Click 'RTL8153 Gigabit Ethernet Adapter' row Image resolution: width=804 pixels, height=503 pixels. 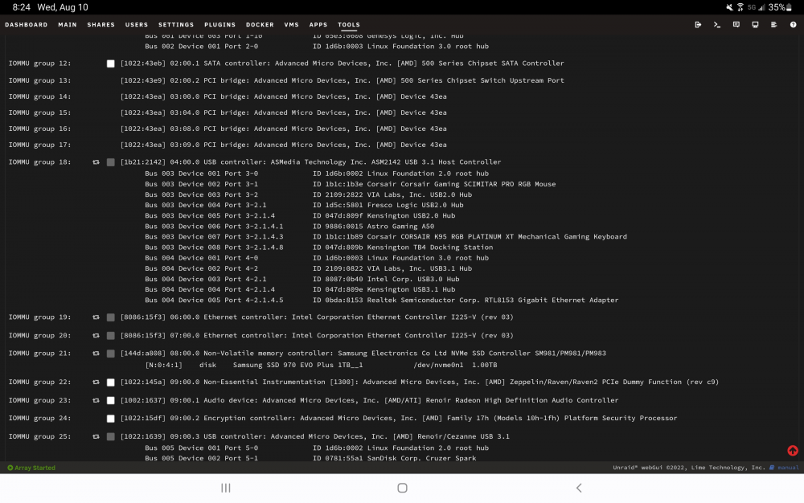[x=381, y=301]
